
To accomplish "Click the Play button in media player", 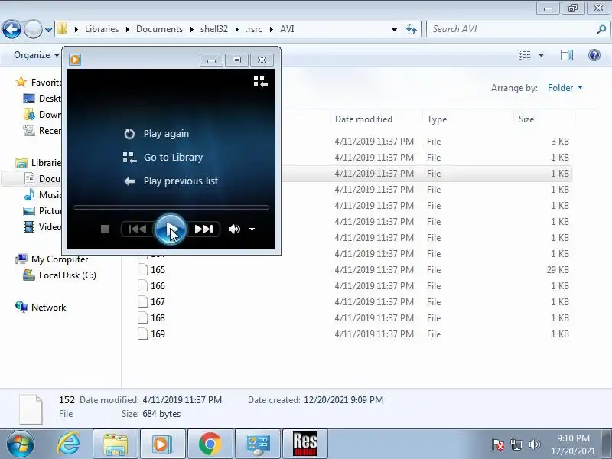I will pyautogui.click(x=171, y=229).
